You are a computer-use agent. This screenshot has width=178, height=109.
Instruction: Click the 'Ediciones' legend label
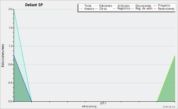click(x=106, y=6)
